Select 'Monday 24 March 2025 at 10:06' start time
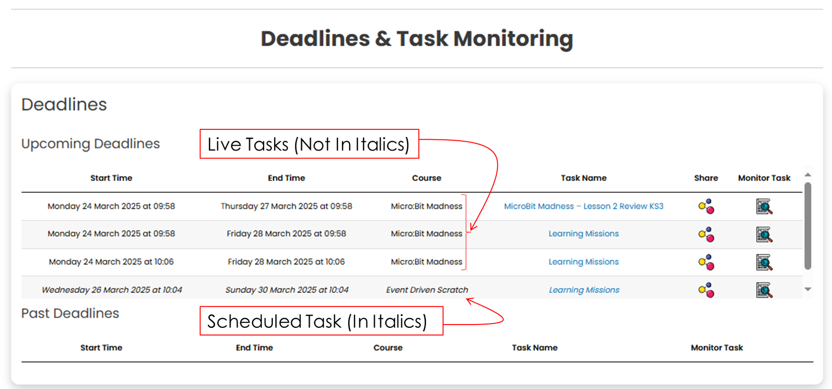 click(111, 262)
